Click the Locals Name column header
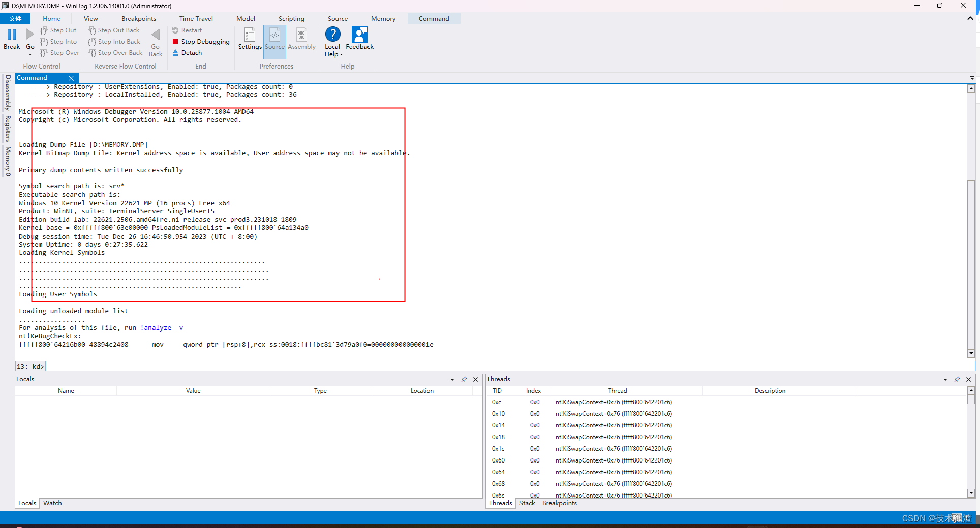 66,391
